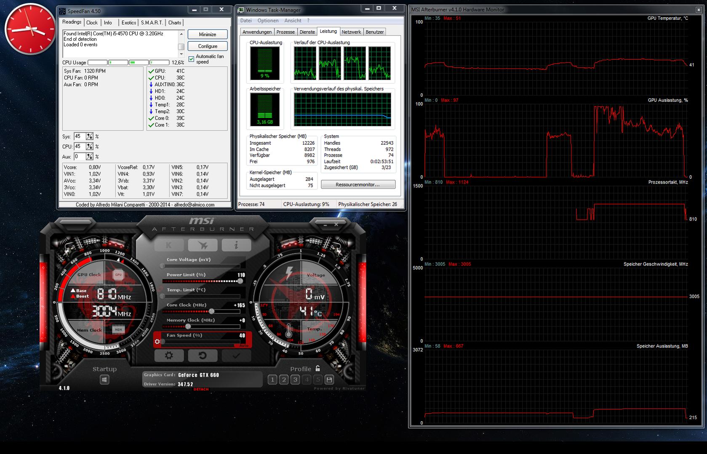Open the Exotics tab in SpeedFan
The height and width of the screenshot is (454, 707).
(x=129, y=23)
